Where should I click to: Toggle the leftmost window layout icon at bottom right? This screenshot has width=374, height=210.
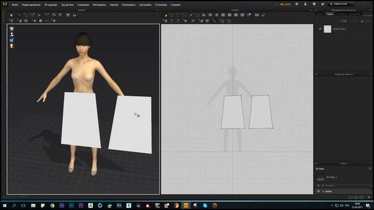(x=351, y=197)
